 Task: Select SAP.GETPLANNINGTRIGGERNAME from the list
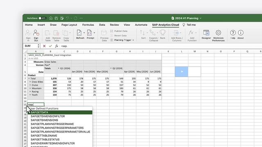click(60, 124)
